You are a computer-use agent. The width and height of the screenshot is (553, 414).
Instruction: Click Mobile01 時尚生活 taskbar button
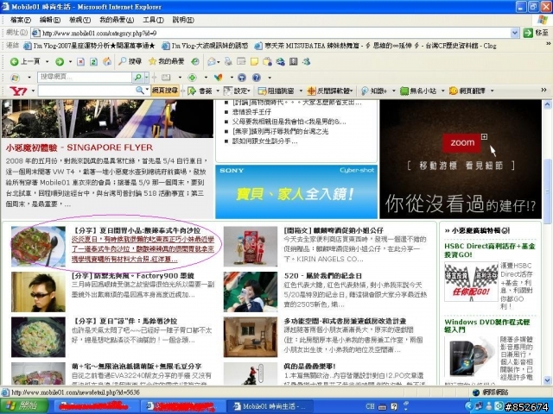[x=270, y=406]
